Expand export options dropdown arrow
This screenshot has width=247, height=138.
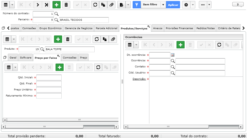point(128,5)
